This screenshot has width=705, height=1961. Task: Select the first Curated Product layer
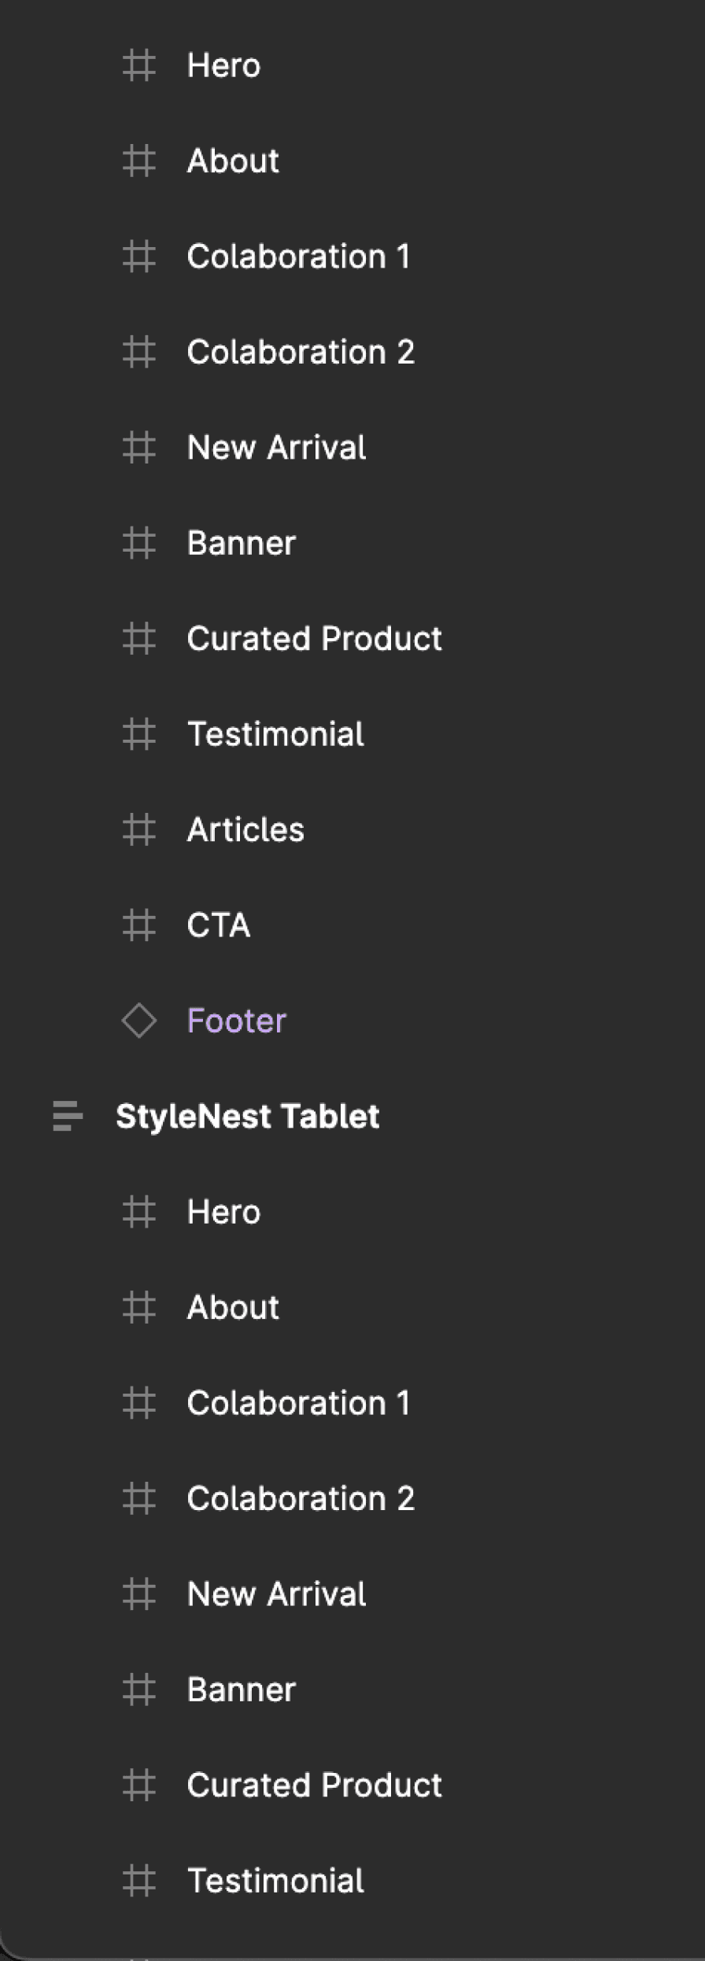click(352, 638)
